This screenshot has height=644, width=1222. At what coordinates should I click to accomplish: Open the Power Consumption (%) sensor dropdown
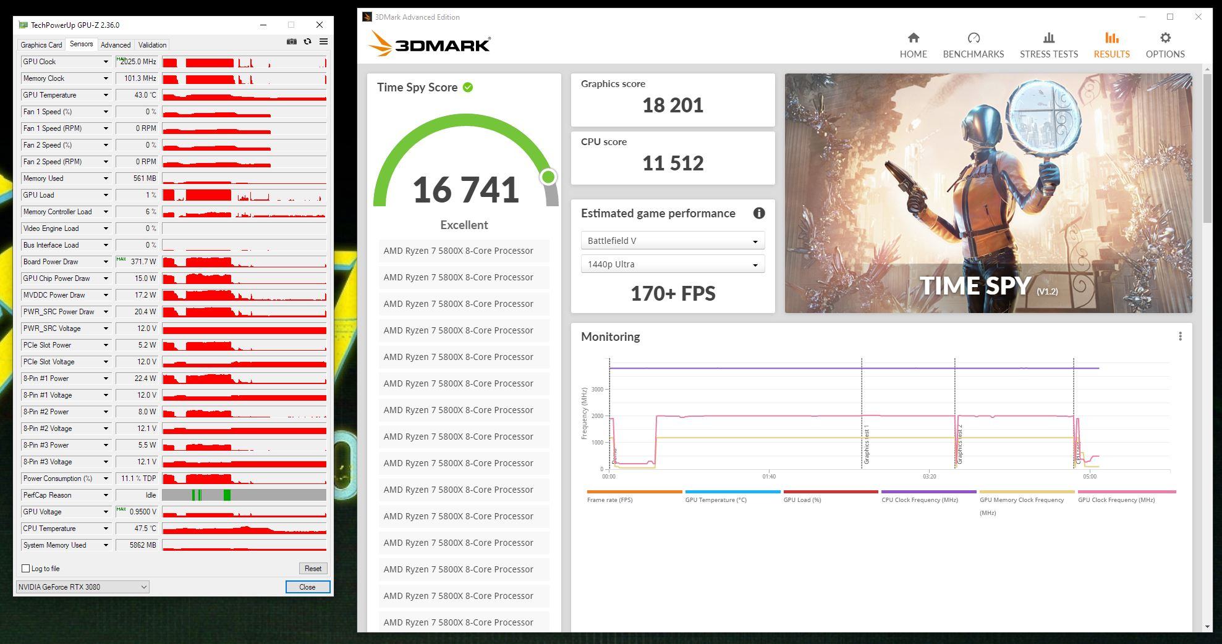(106, 479)
